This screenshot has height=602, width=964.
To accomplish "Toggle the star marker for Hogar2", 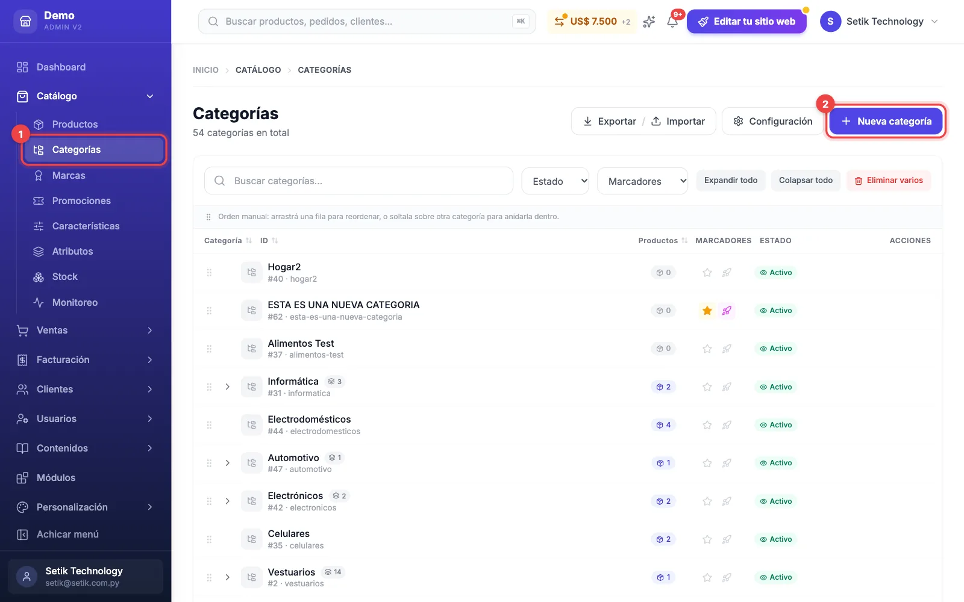I will tap(707, 273).
